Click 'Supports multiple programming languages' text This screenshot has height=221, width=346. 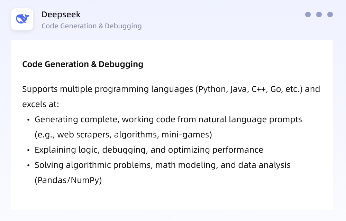coord(108,89)
